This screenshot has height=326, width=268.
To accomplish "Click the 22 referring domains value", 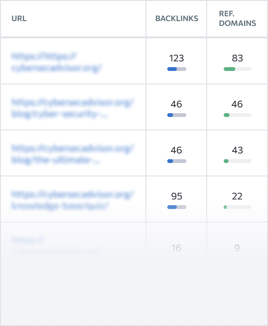I will click(x=237, y=196).
